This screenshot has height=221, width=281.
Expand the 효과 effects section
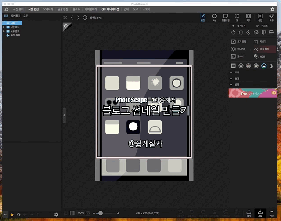click(253, 79)
